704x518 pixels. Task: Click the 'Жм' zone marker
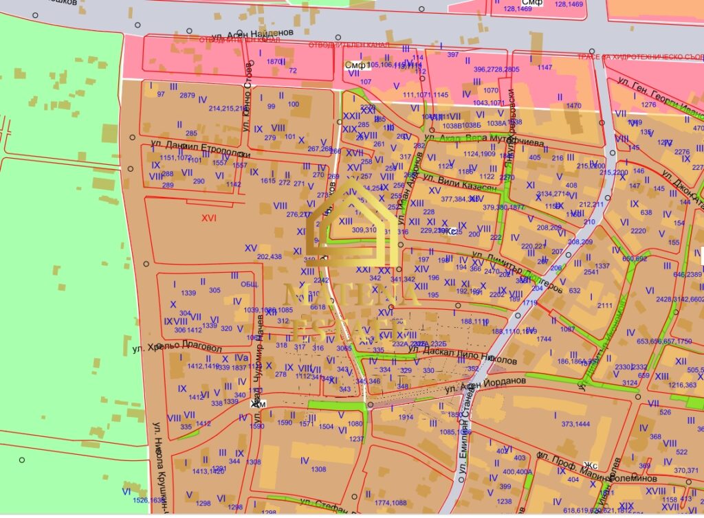pyautogui.click(x=259, y=404)
